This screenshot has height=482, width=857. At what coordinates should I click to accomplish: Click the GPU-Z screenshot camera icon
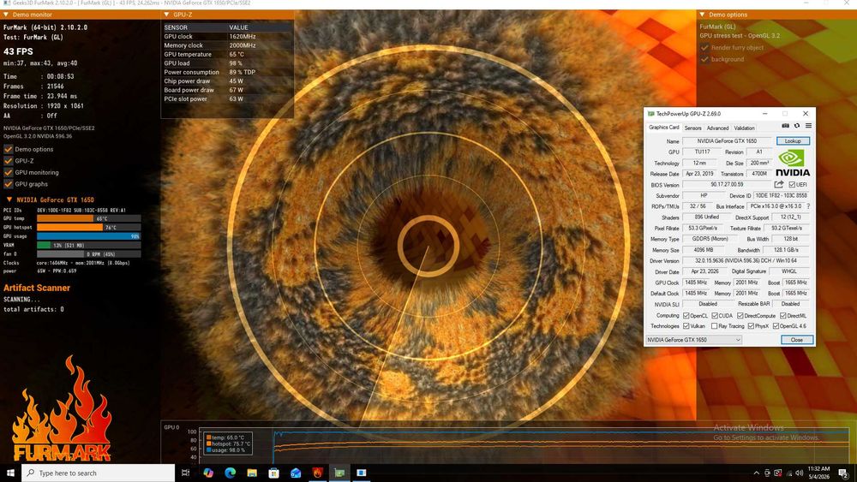pyautogui.click(x=785, y=126)
